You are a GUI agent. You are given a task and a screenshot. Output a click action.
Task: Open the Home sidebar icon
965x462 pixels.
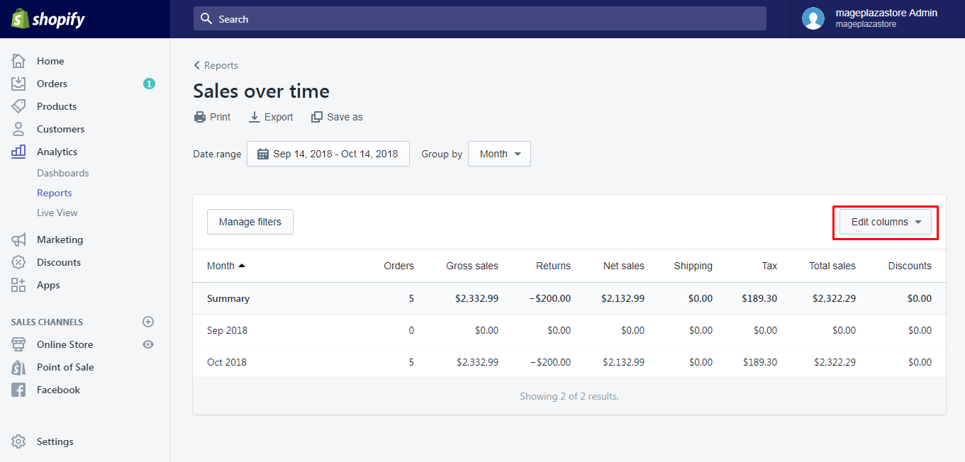18,61
